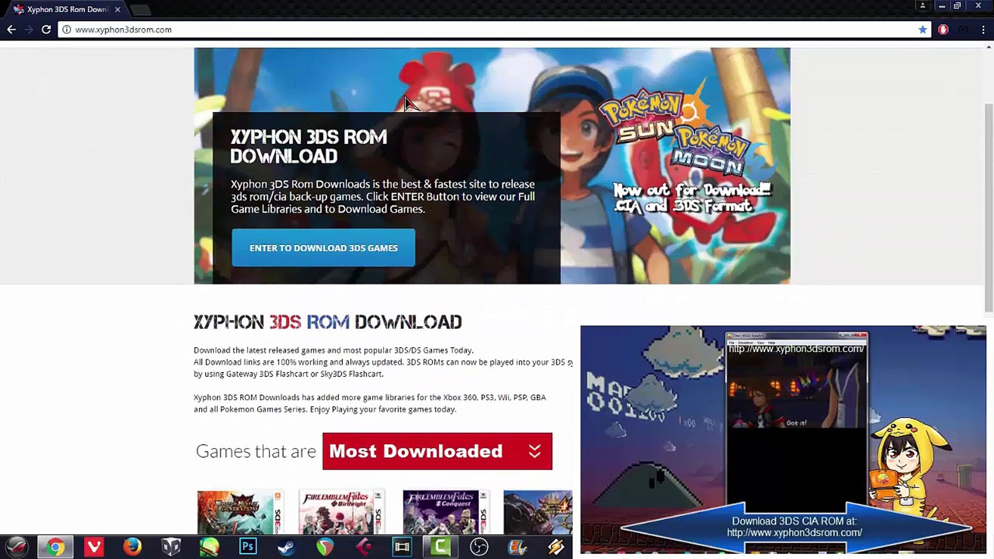Screen dimensions: 994x559
Task: Open the Fire Emblem Fates Birthright cover
Action: pyautogui.click(x=341, y=512)
